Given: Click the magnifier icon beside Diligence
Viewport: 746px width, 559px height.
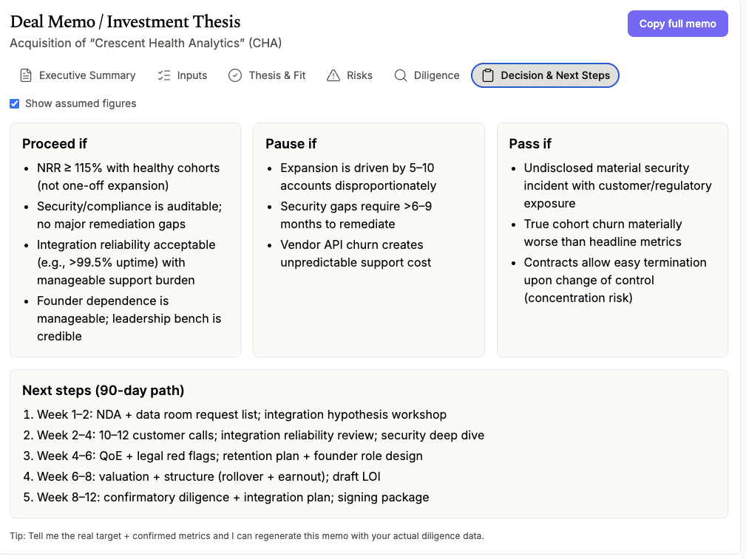Looking at the screenshot, I should (401, 75).
